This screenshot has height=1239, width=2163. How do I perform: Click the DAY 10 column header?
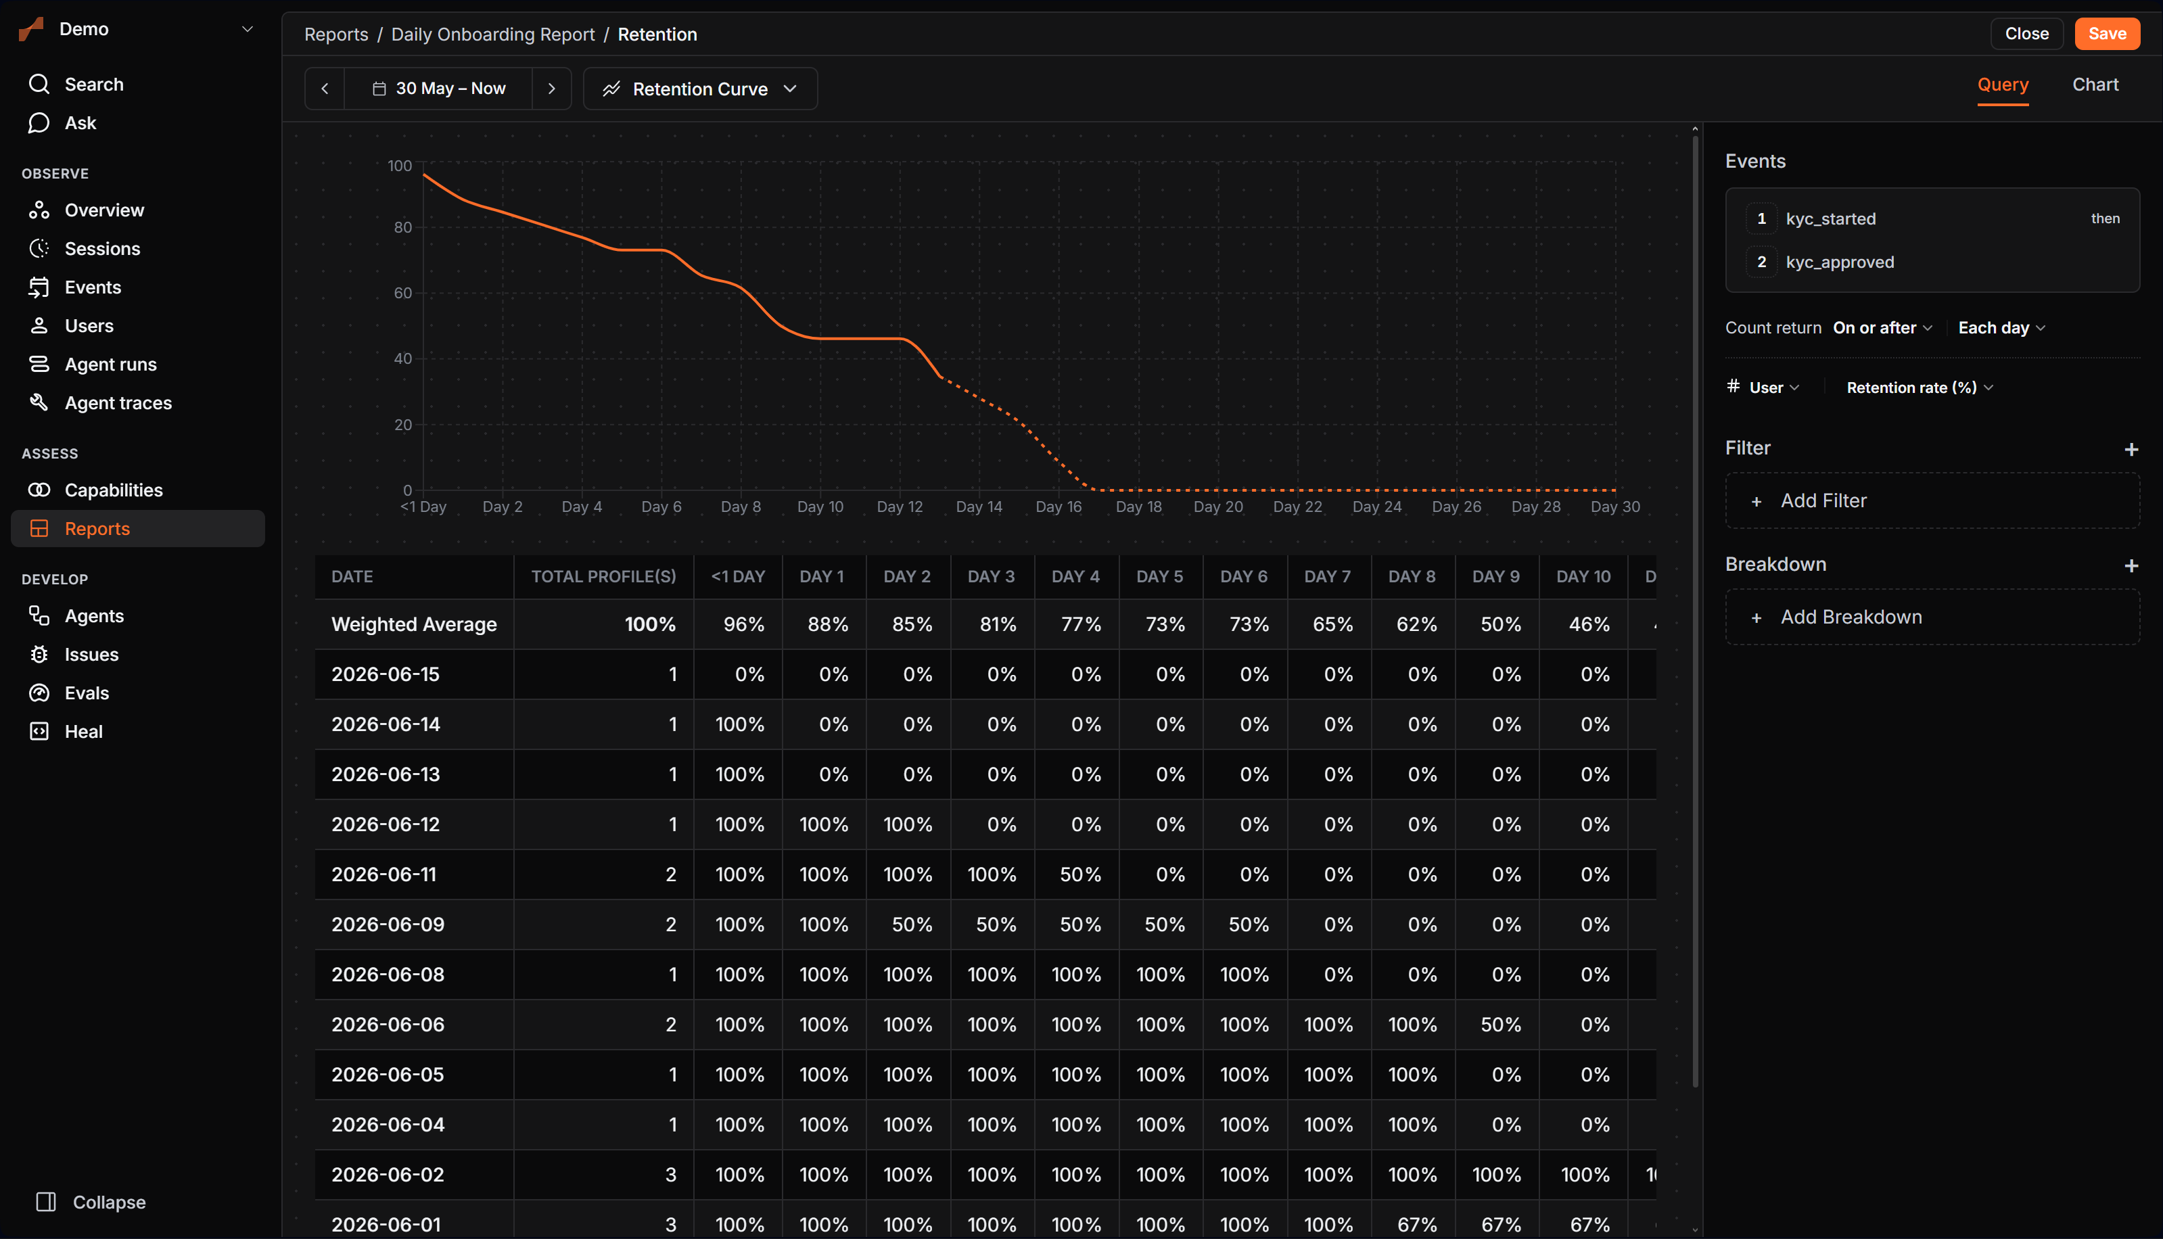pyautogui.click(x=1583, y=577)
